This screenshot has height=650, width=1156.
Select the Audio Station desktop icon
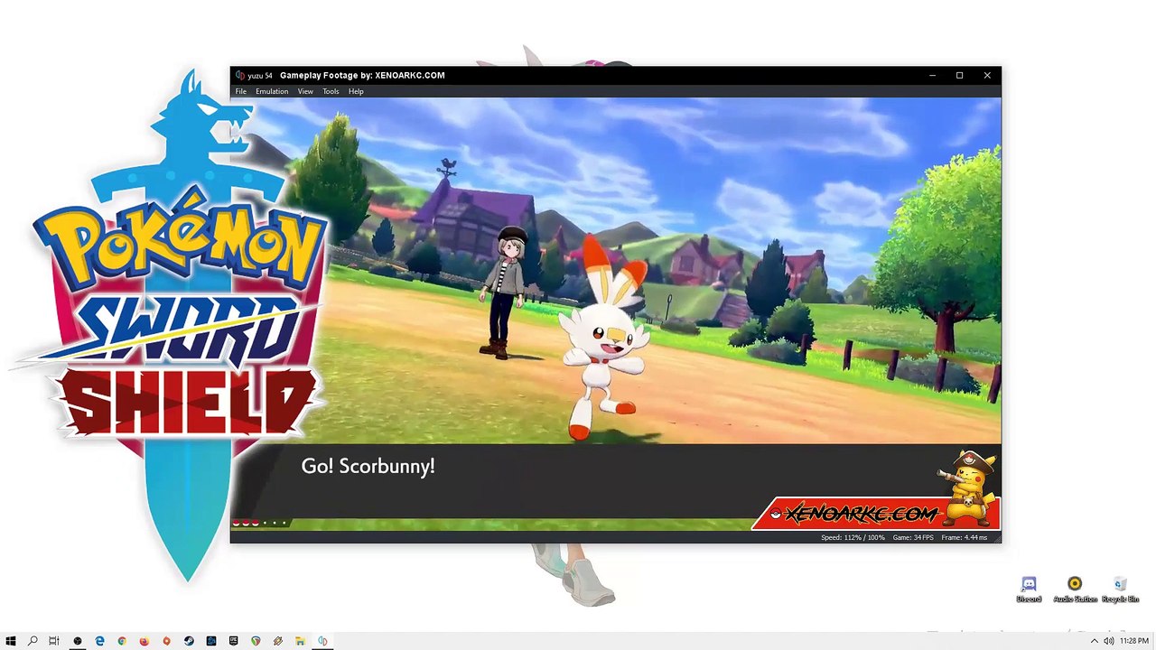coord(1075,590)
